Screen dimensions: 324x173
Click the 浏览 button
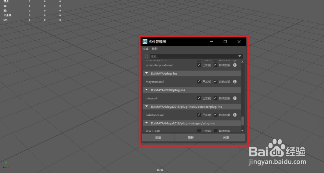(158, 137)
